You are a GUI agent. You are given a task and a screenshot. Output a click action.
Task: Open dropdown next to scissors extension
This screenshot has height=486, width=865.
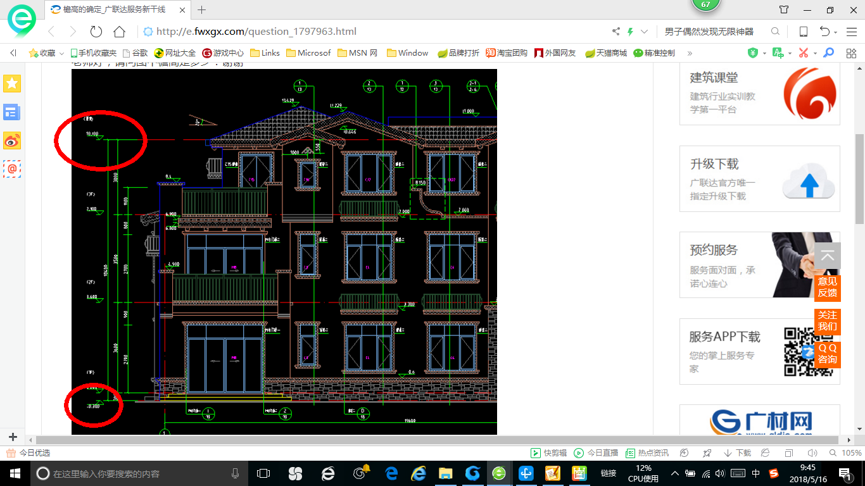click(815, 54)
